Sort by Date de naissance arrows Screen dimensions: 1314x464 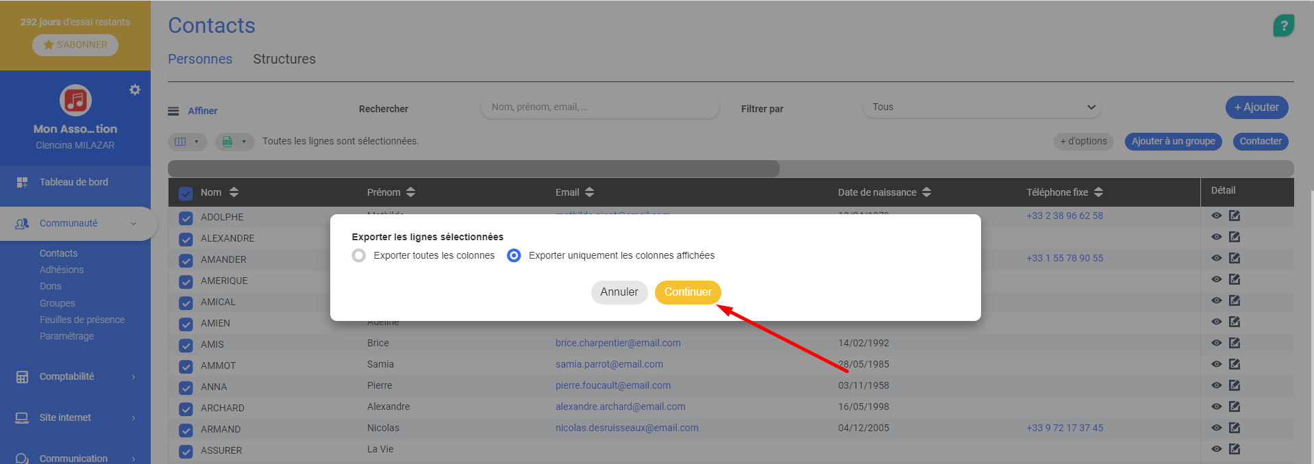pos(926,192)
